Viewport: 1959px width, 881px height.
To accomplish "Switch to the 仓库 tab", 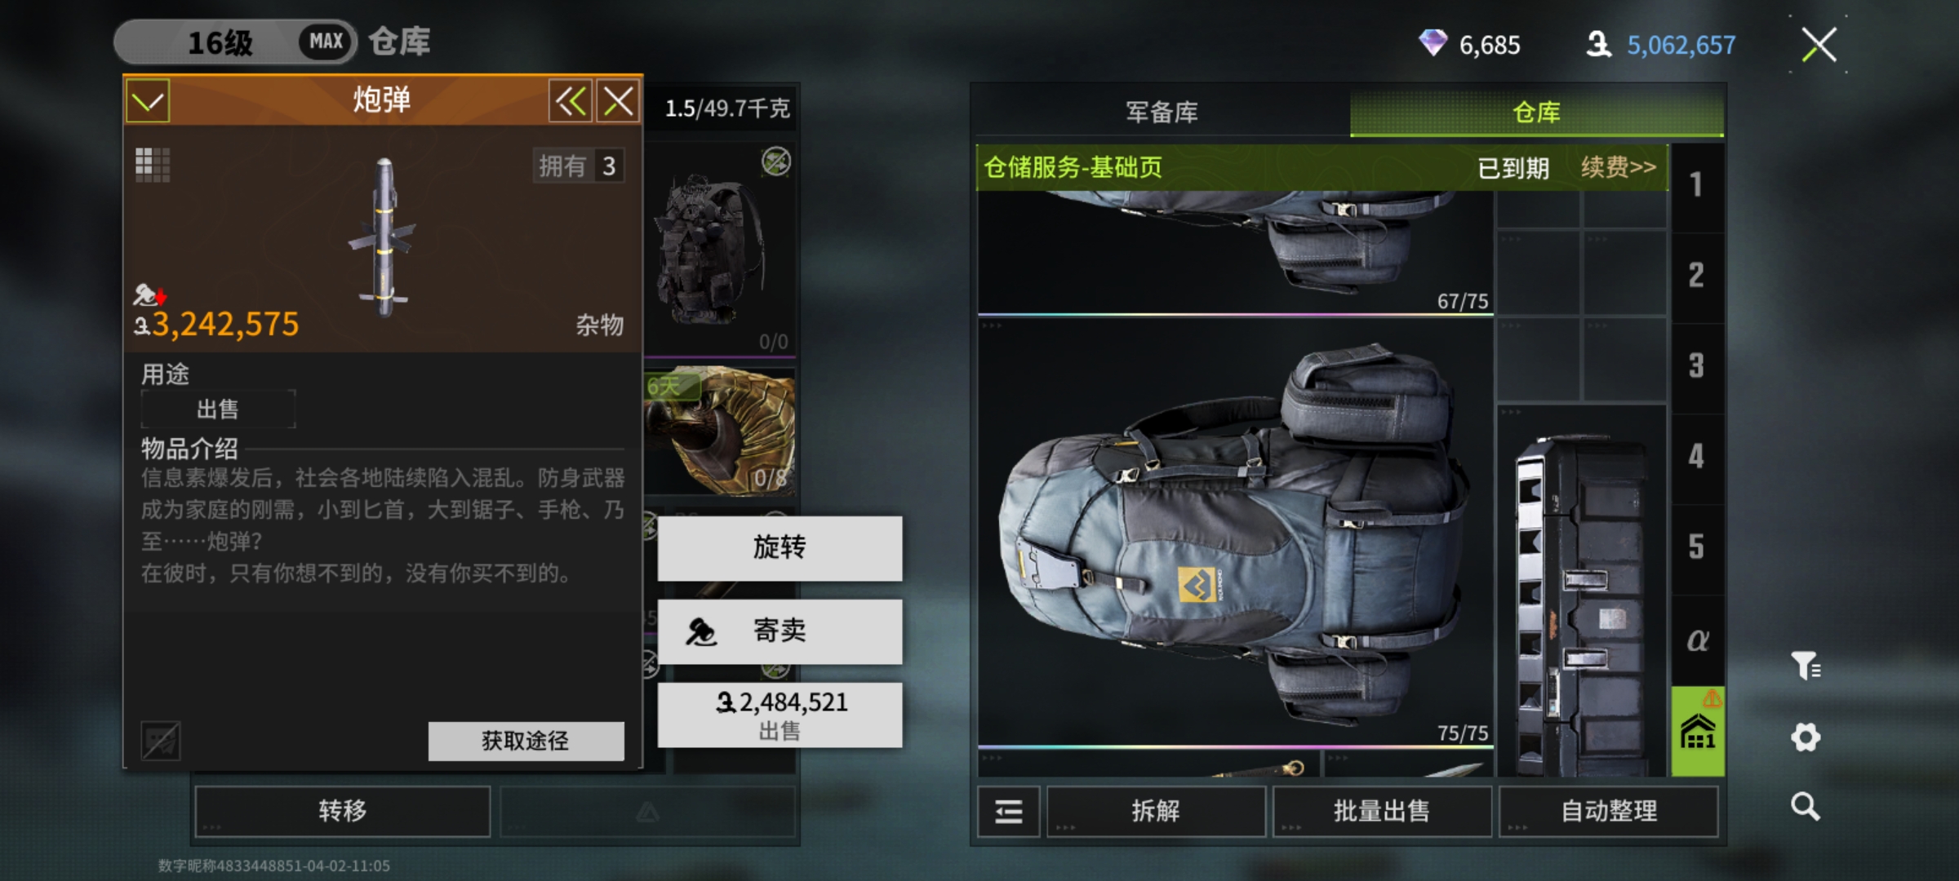I will coord(1537,112).
